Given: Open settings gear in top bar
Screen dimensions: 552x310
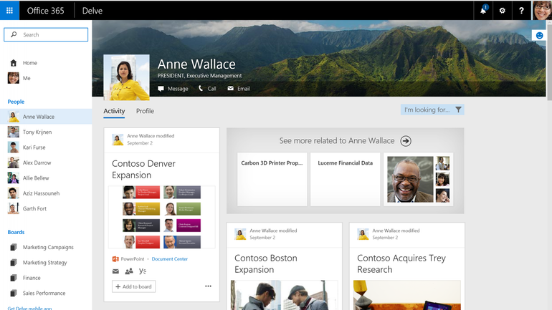Looking at the screenshot, I should [x=502, y=11].
